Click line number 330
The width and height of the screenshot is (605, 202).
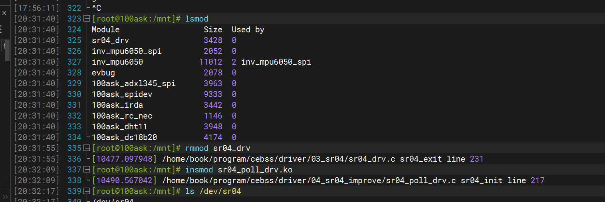pos(74,94)
